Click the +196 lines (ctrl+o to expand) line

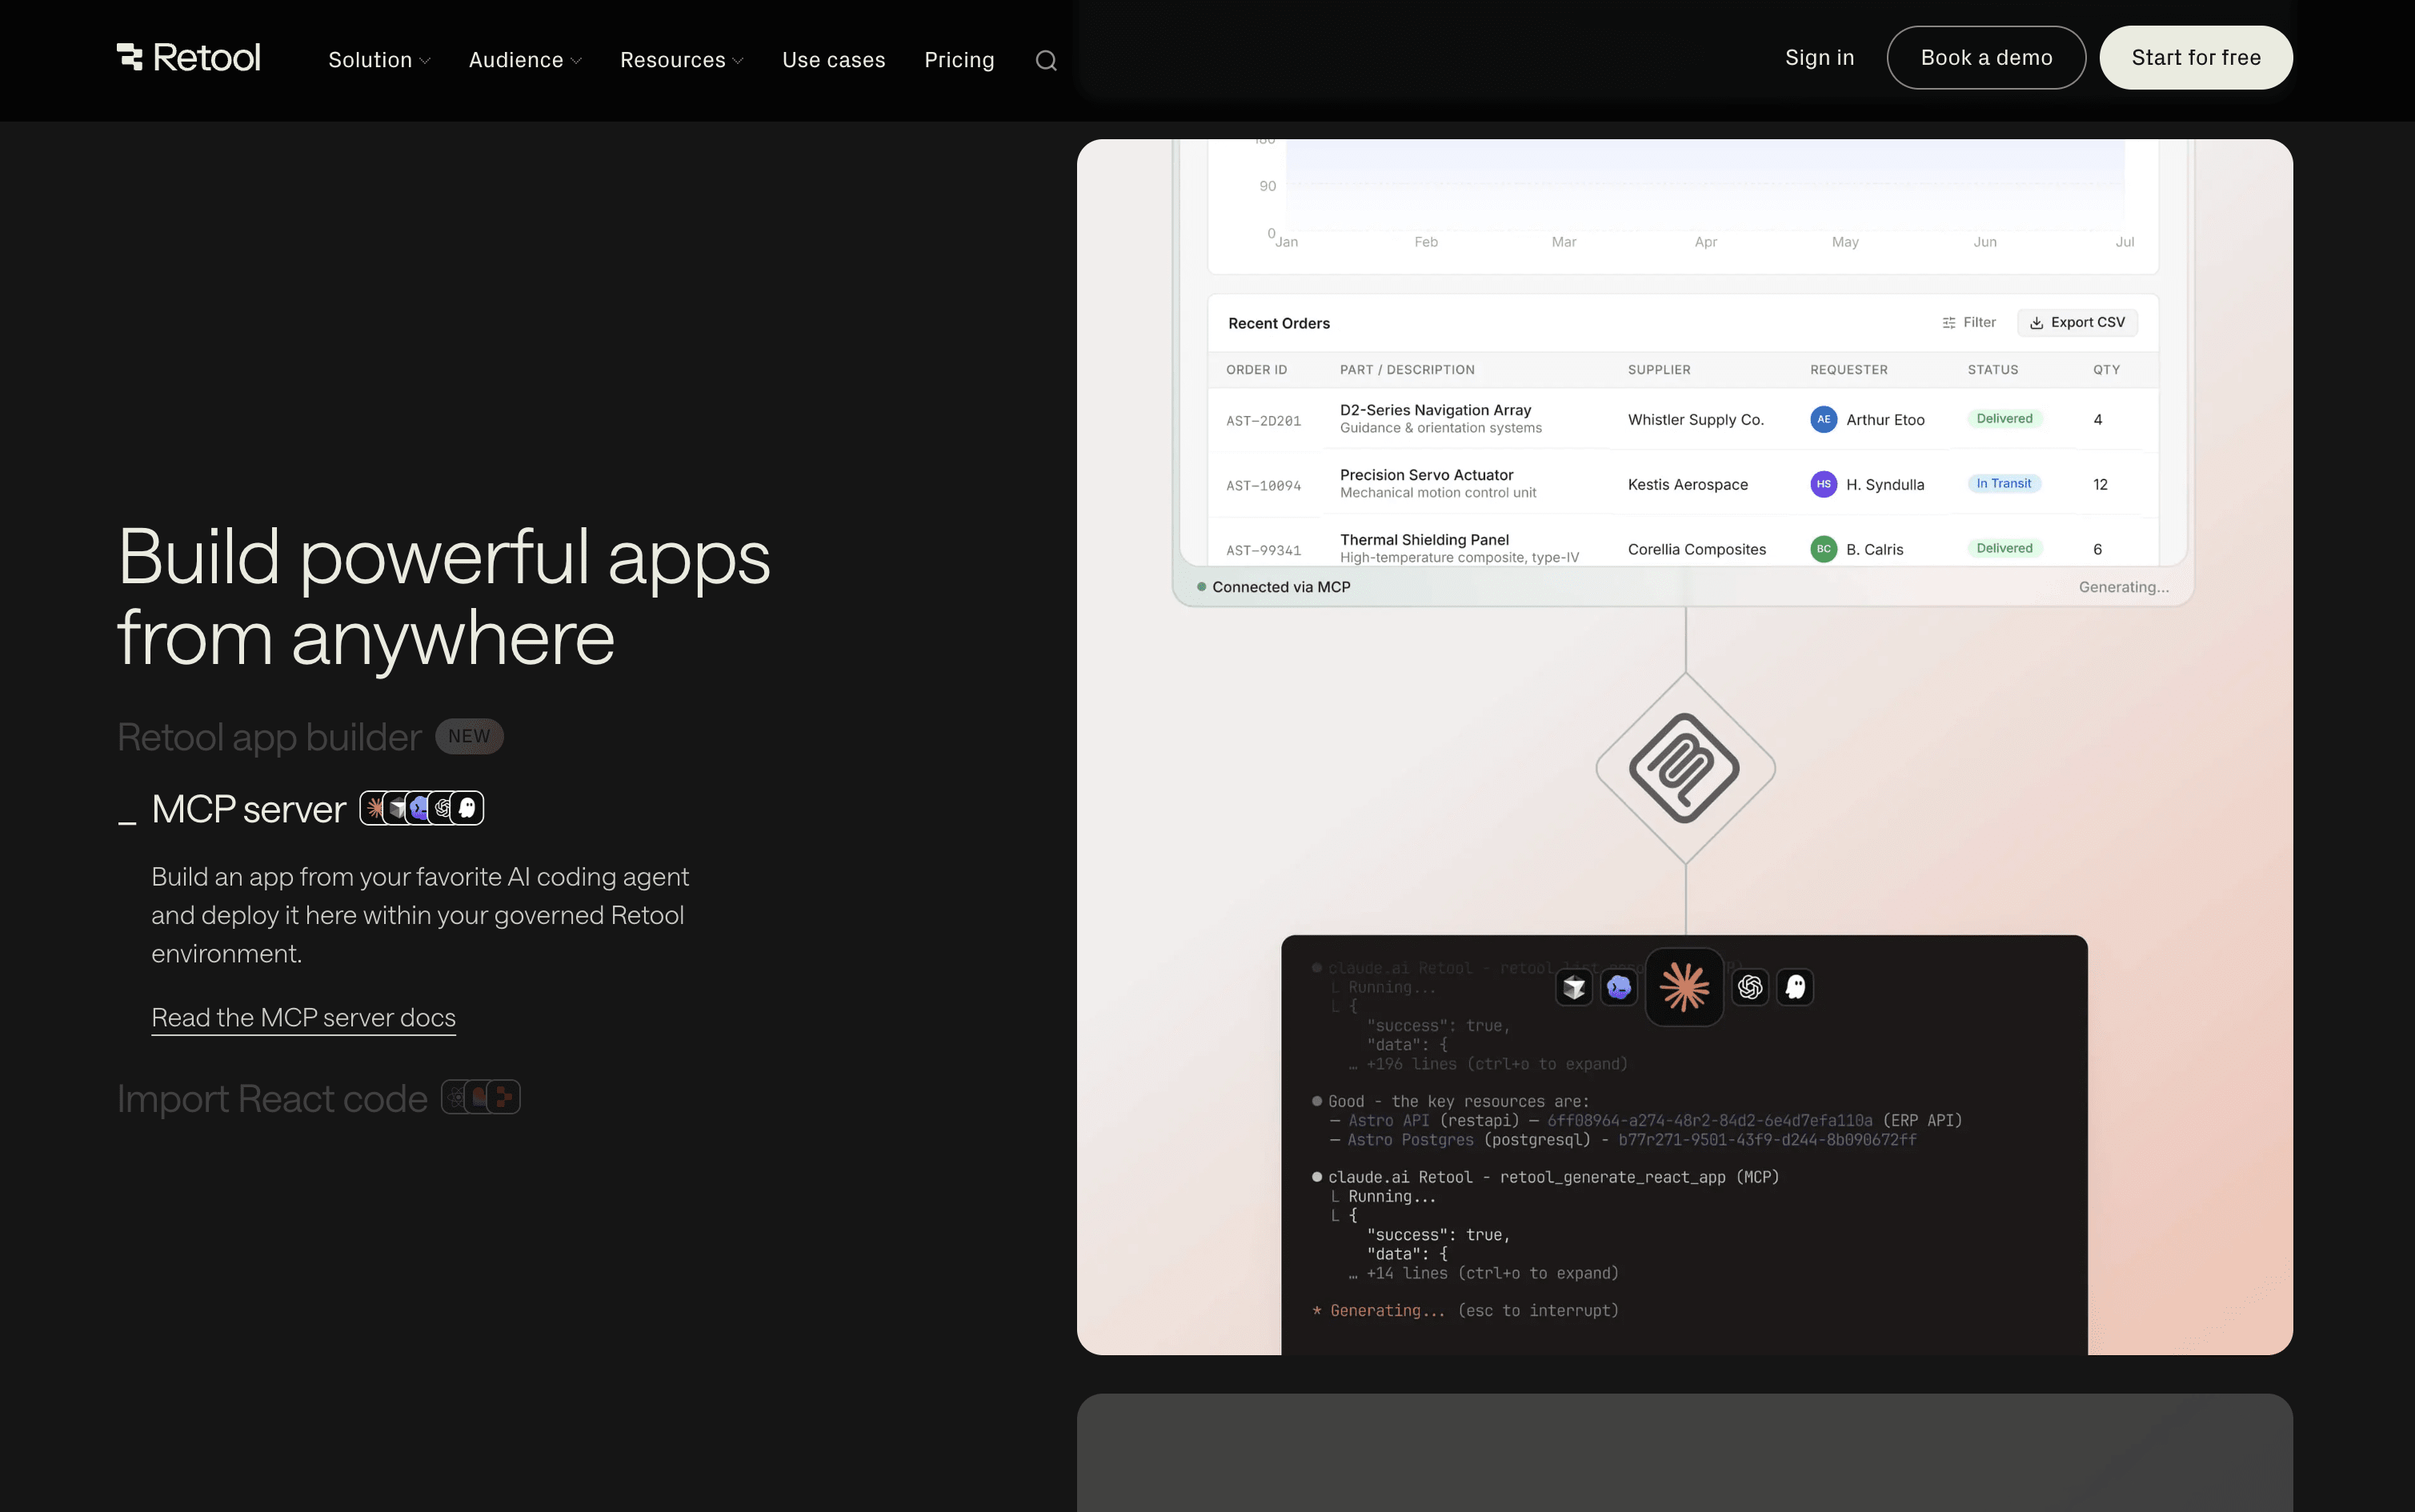(x=1488, y=1064)
